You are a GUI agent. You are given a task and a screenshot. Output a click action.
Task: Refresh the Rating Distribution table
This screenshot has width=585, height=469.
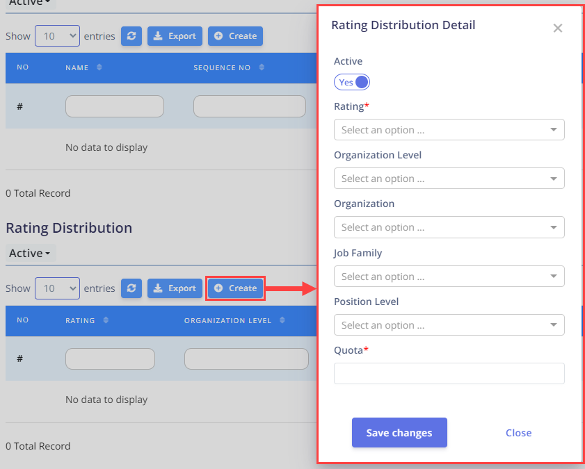click(x=131, y=288)
